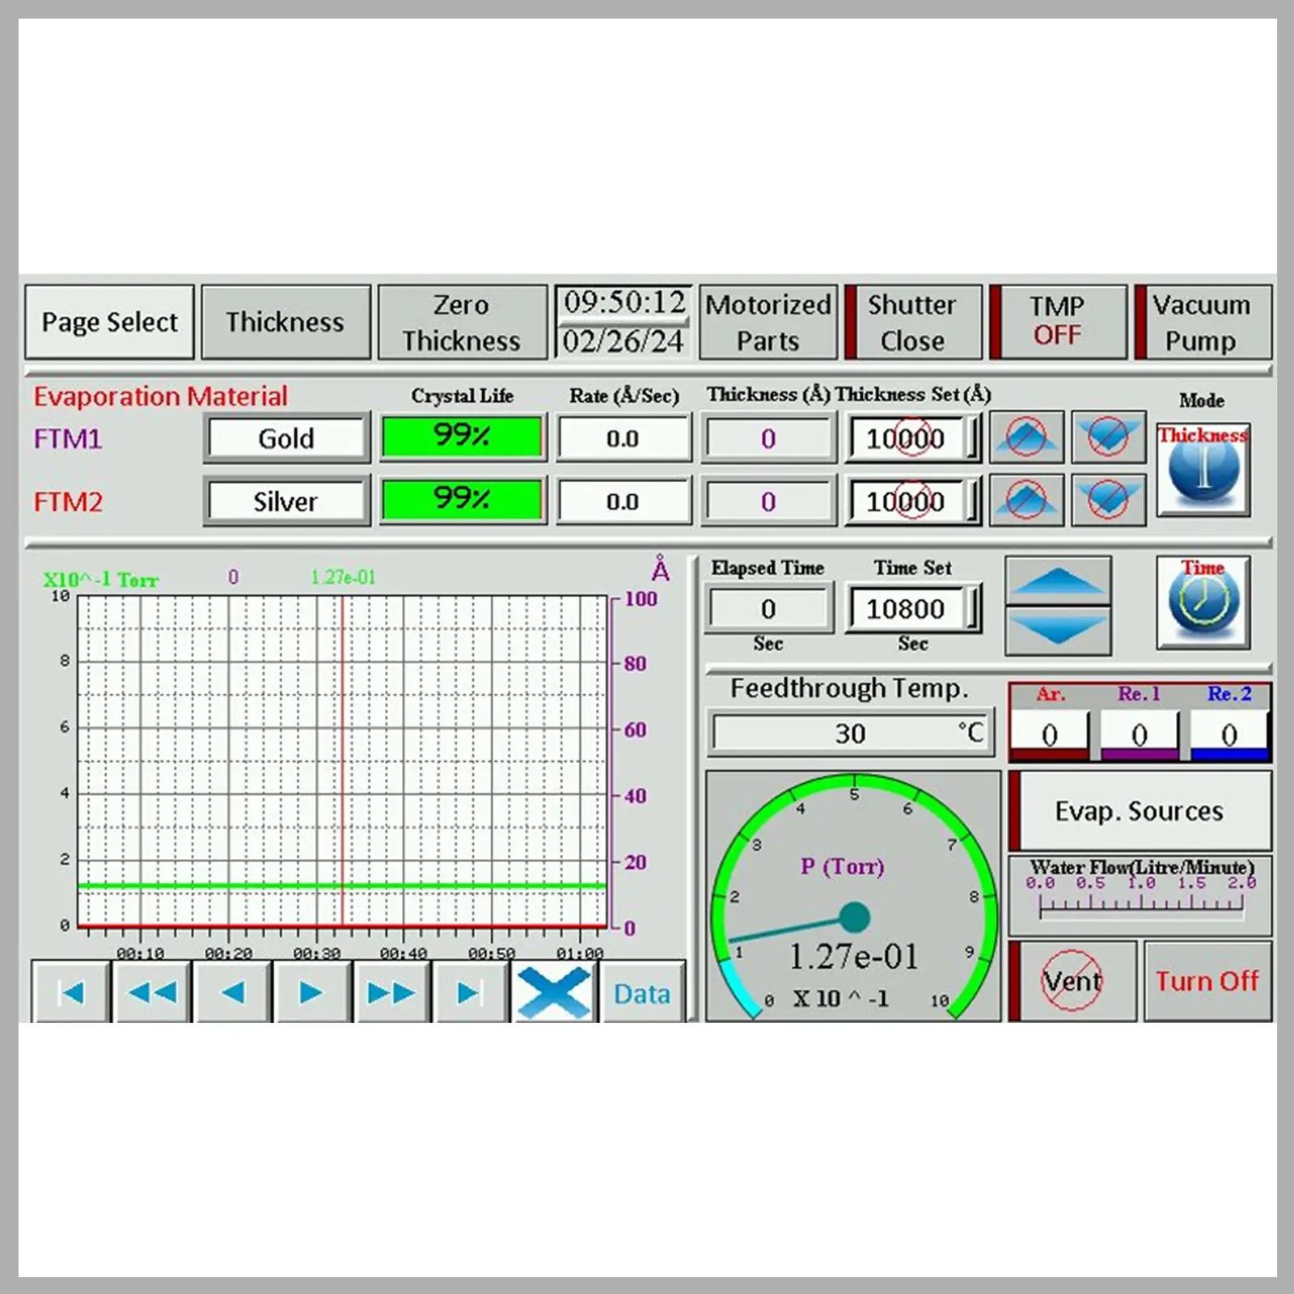Jump to chart start with first-record icon
The image size is (1294, 1294).
pos(71,992)
